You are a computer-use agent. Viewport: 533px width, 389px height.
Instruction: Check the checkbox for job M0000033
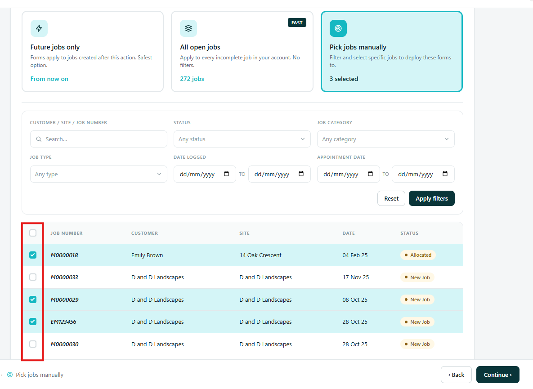tap(33, 277)
